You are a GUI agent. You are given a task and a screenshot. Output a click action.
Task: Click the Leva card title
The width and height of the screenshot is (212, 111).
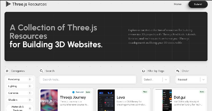coord(121,97)
